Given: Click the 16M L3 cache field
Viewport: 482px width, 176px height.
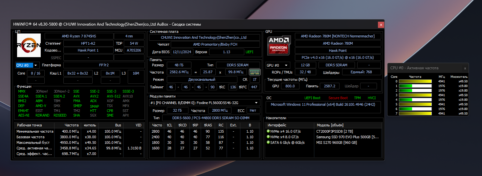Looking at the screenshot, I should (136, 73).
